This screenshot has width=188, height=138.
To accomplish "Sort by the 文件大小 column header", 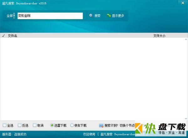I will point(159,36).
